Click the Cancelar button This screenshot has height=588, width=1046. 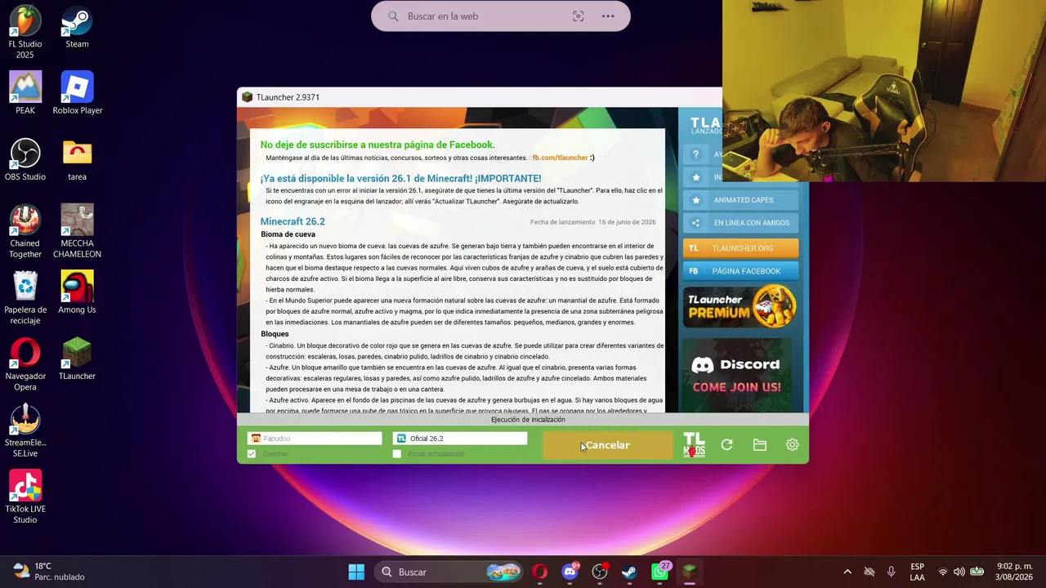point(608,445)
